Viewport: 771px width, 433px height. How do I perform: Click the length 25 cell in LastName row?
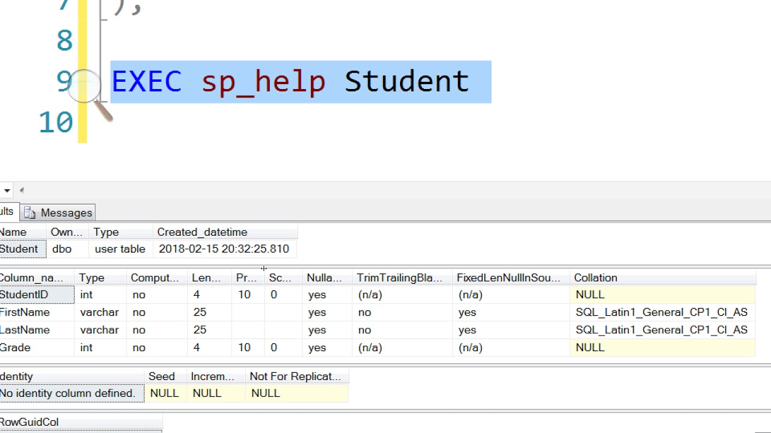click(x=210, y=330)
